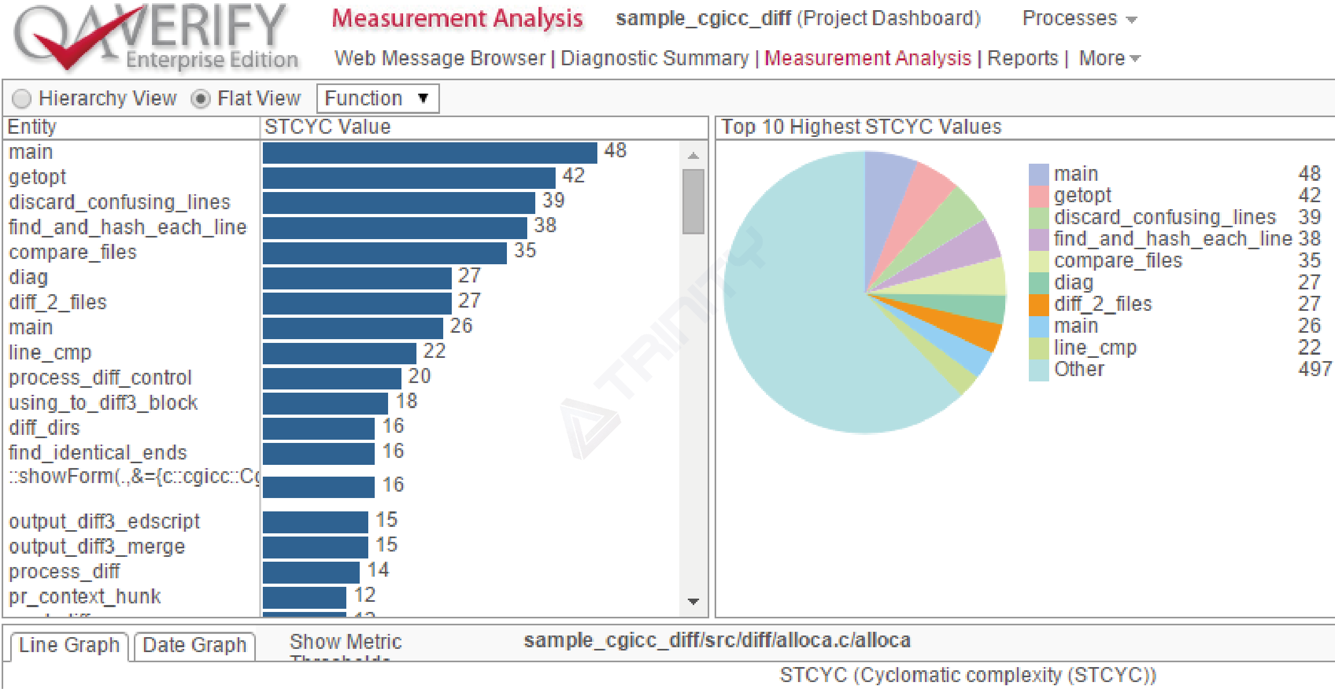1335x689 pixels.
Task: Toggle Show Metric Thresholds option
Action: pos(345,642)
